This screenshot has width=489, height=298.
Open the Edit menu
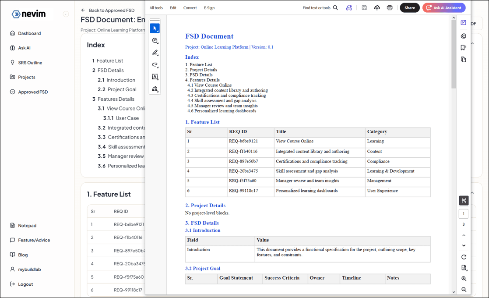[173, 7]
